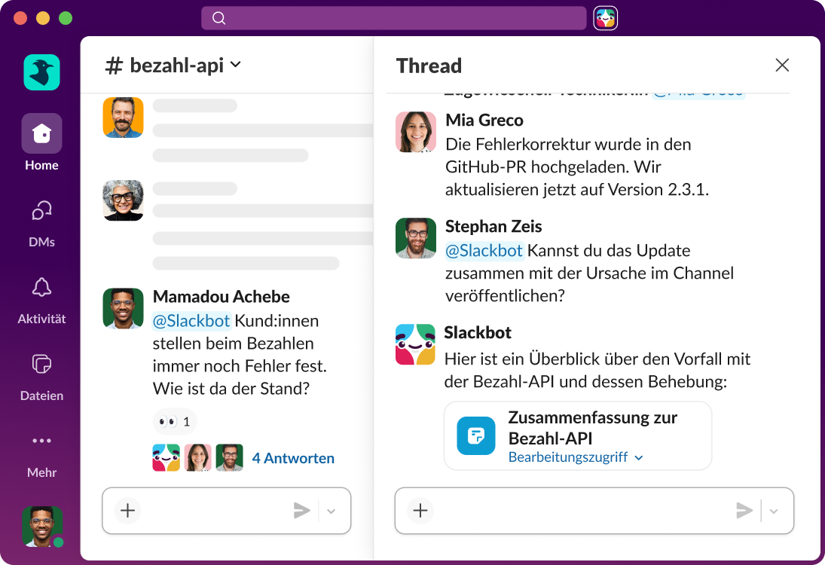Click avatar of man with mustache
Image resolution: width=825 pixels, height=565 pixels.
tap(123, 118)
